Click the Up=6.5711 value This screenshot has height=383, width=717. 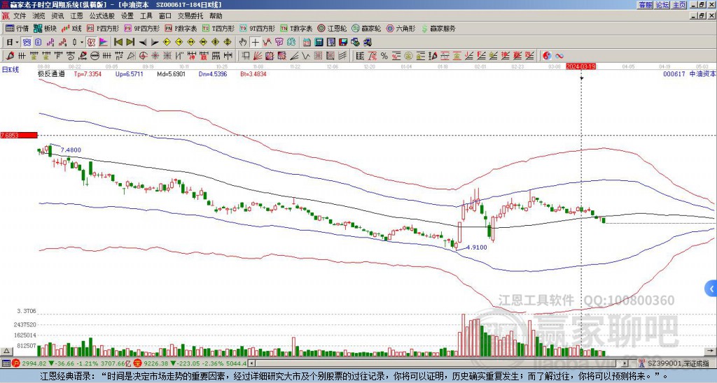coord(130,73)
